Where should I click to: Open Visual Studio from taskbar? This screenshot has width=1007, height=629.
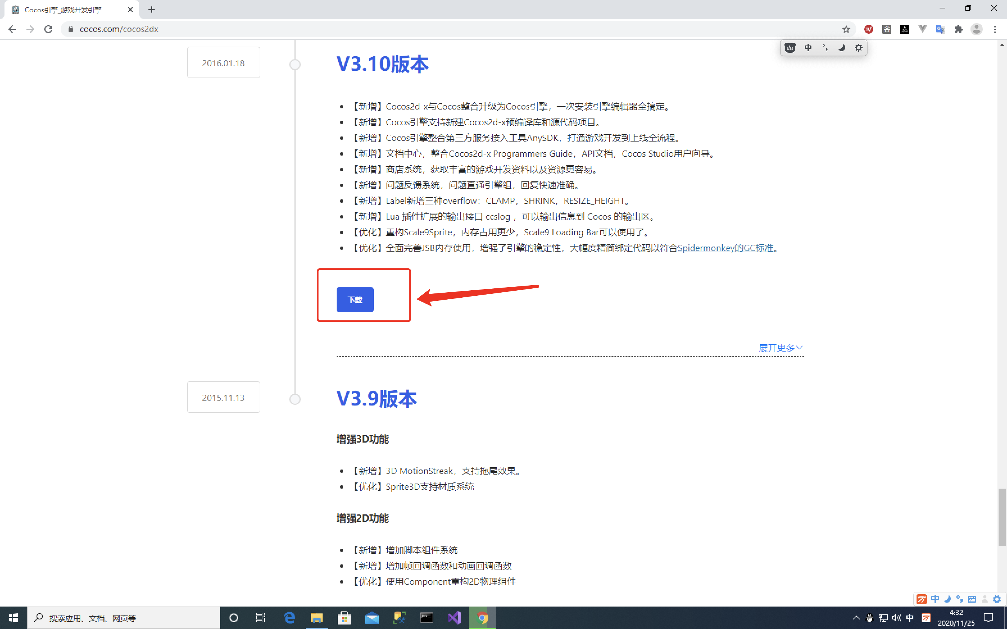pyautogui.click(x=454, y=618)
